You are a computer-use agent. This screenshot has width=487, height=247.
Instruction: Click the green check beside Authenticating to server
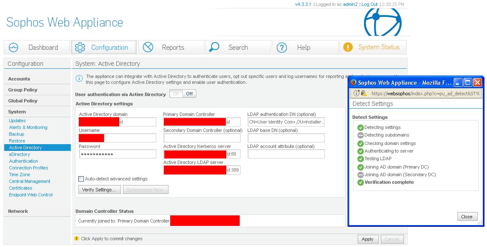360,151
